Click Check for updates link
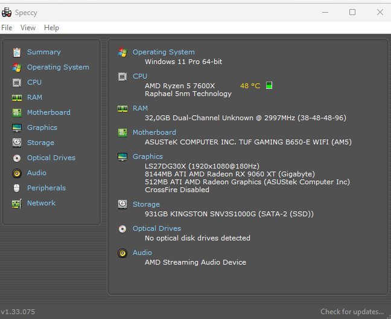This screenshot has height=319, width=391. click(352, 312)
